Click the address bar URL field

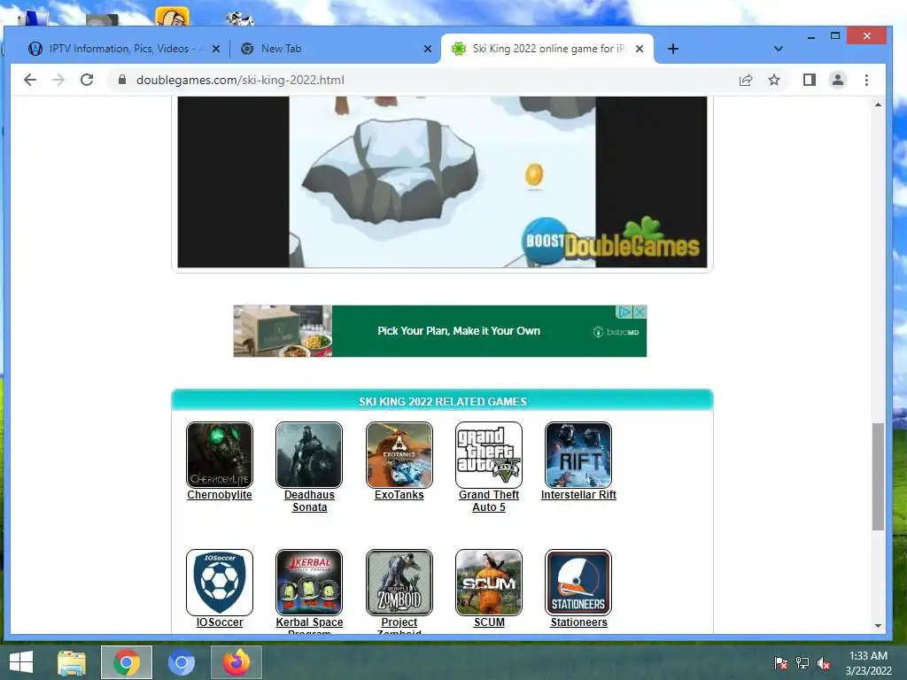(x=428, y=80)
